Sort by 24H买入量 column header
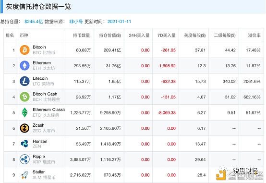Image resolution: width=266 pixels, height=183 pixels. click(139, 36)
